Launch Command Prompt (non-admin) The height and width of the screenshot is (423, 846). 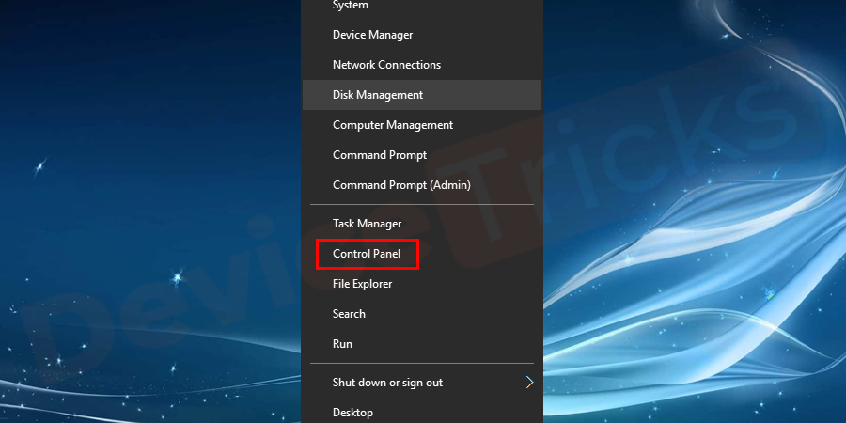point(380,155)
